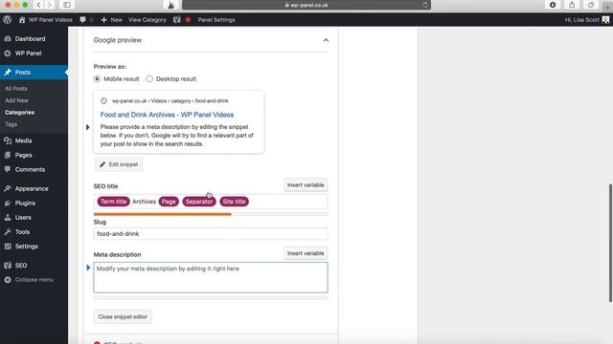
Task: Click Edit snippet button
Action: click(x=119, y=164)
